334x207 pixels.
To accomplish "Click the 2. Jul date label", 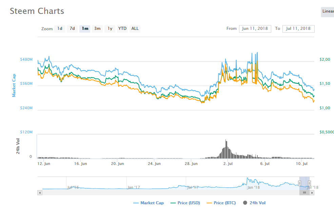I will pyautogui.click(x=228, y=164).
